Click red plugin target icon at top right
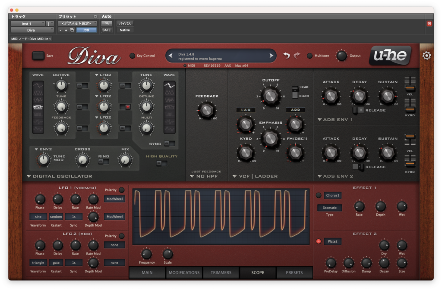 [429, 24]
